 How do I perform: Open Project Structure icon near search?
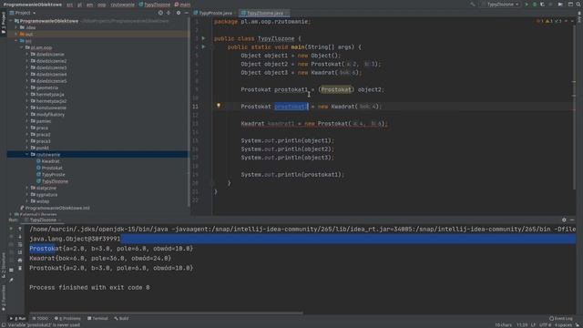pyautogui.click(x=570, y=5)
